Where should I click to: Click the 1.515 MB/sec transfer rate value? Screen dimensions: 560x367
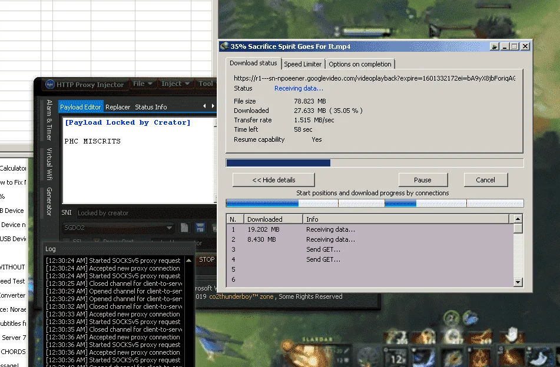314,120
